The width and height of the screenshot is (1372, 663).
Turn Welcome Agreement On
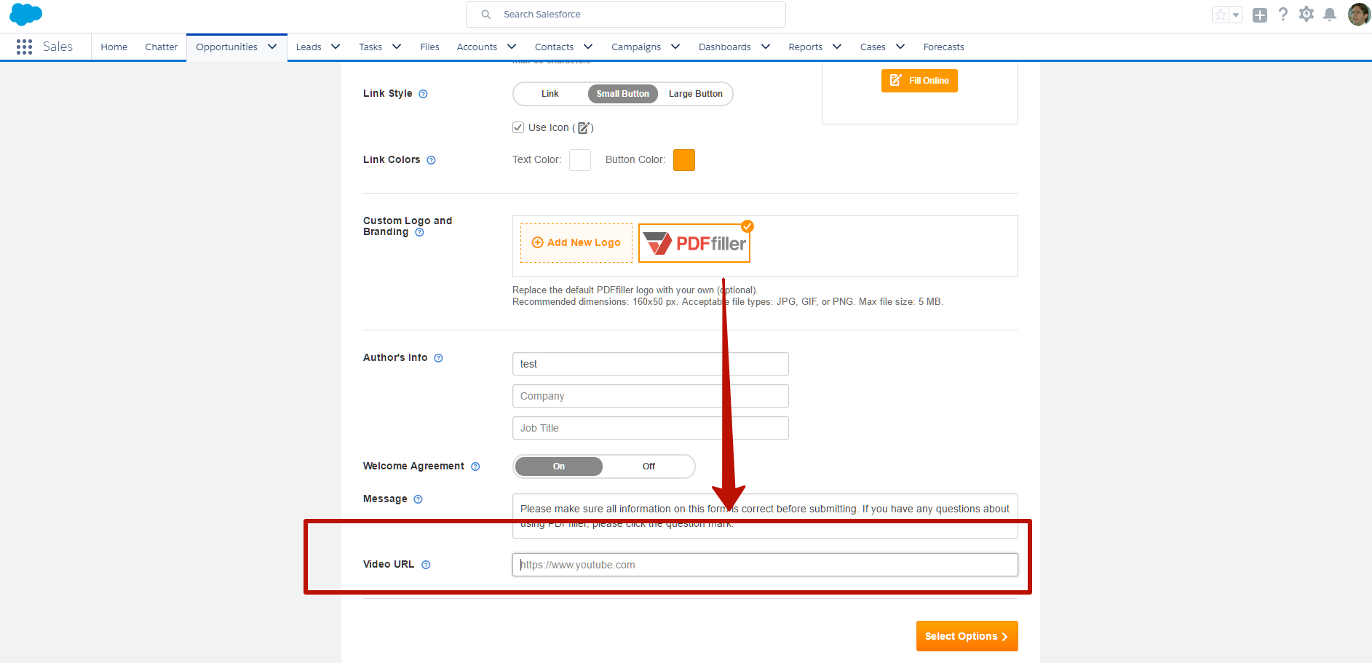559,467
